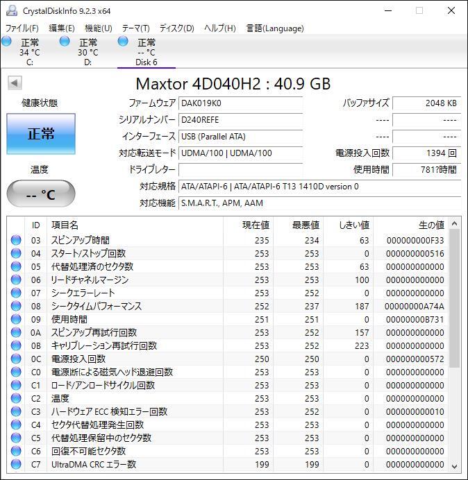The width and height of the screenshot is (468, 480).
Task: Click status icon for C2 温度
Action: click(x=16, y=398)
